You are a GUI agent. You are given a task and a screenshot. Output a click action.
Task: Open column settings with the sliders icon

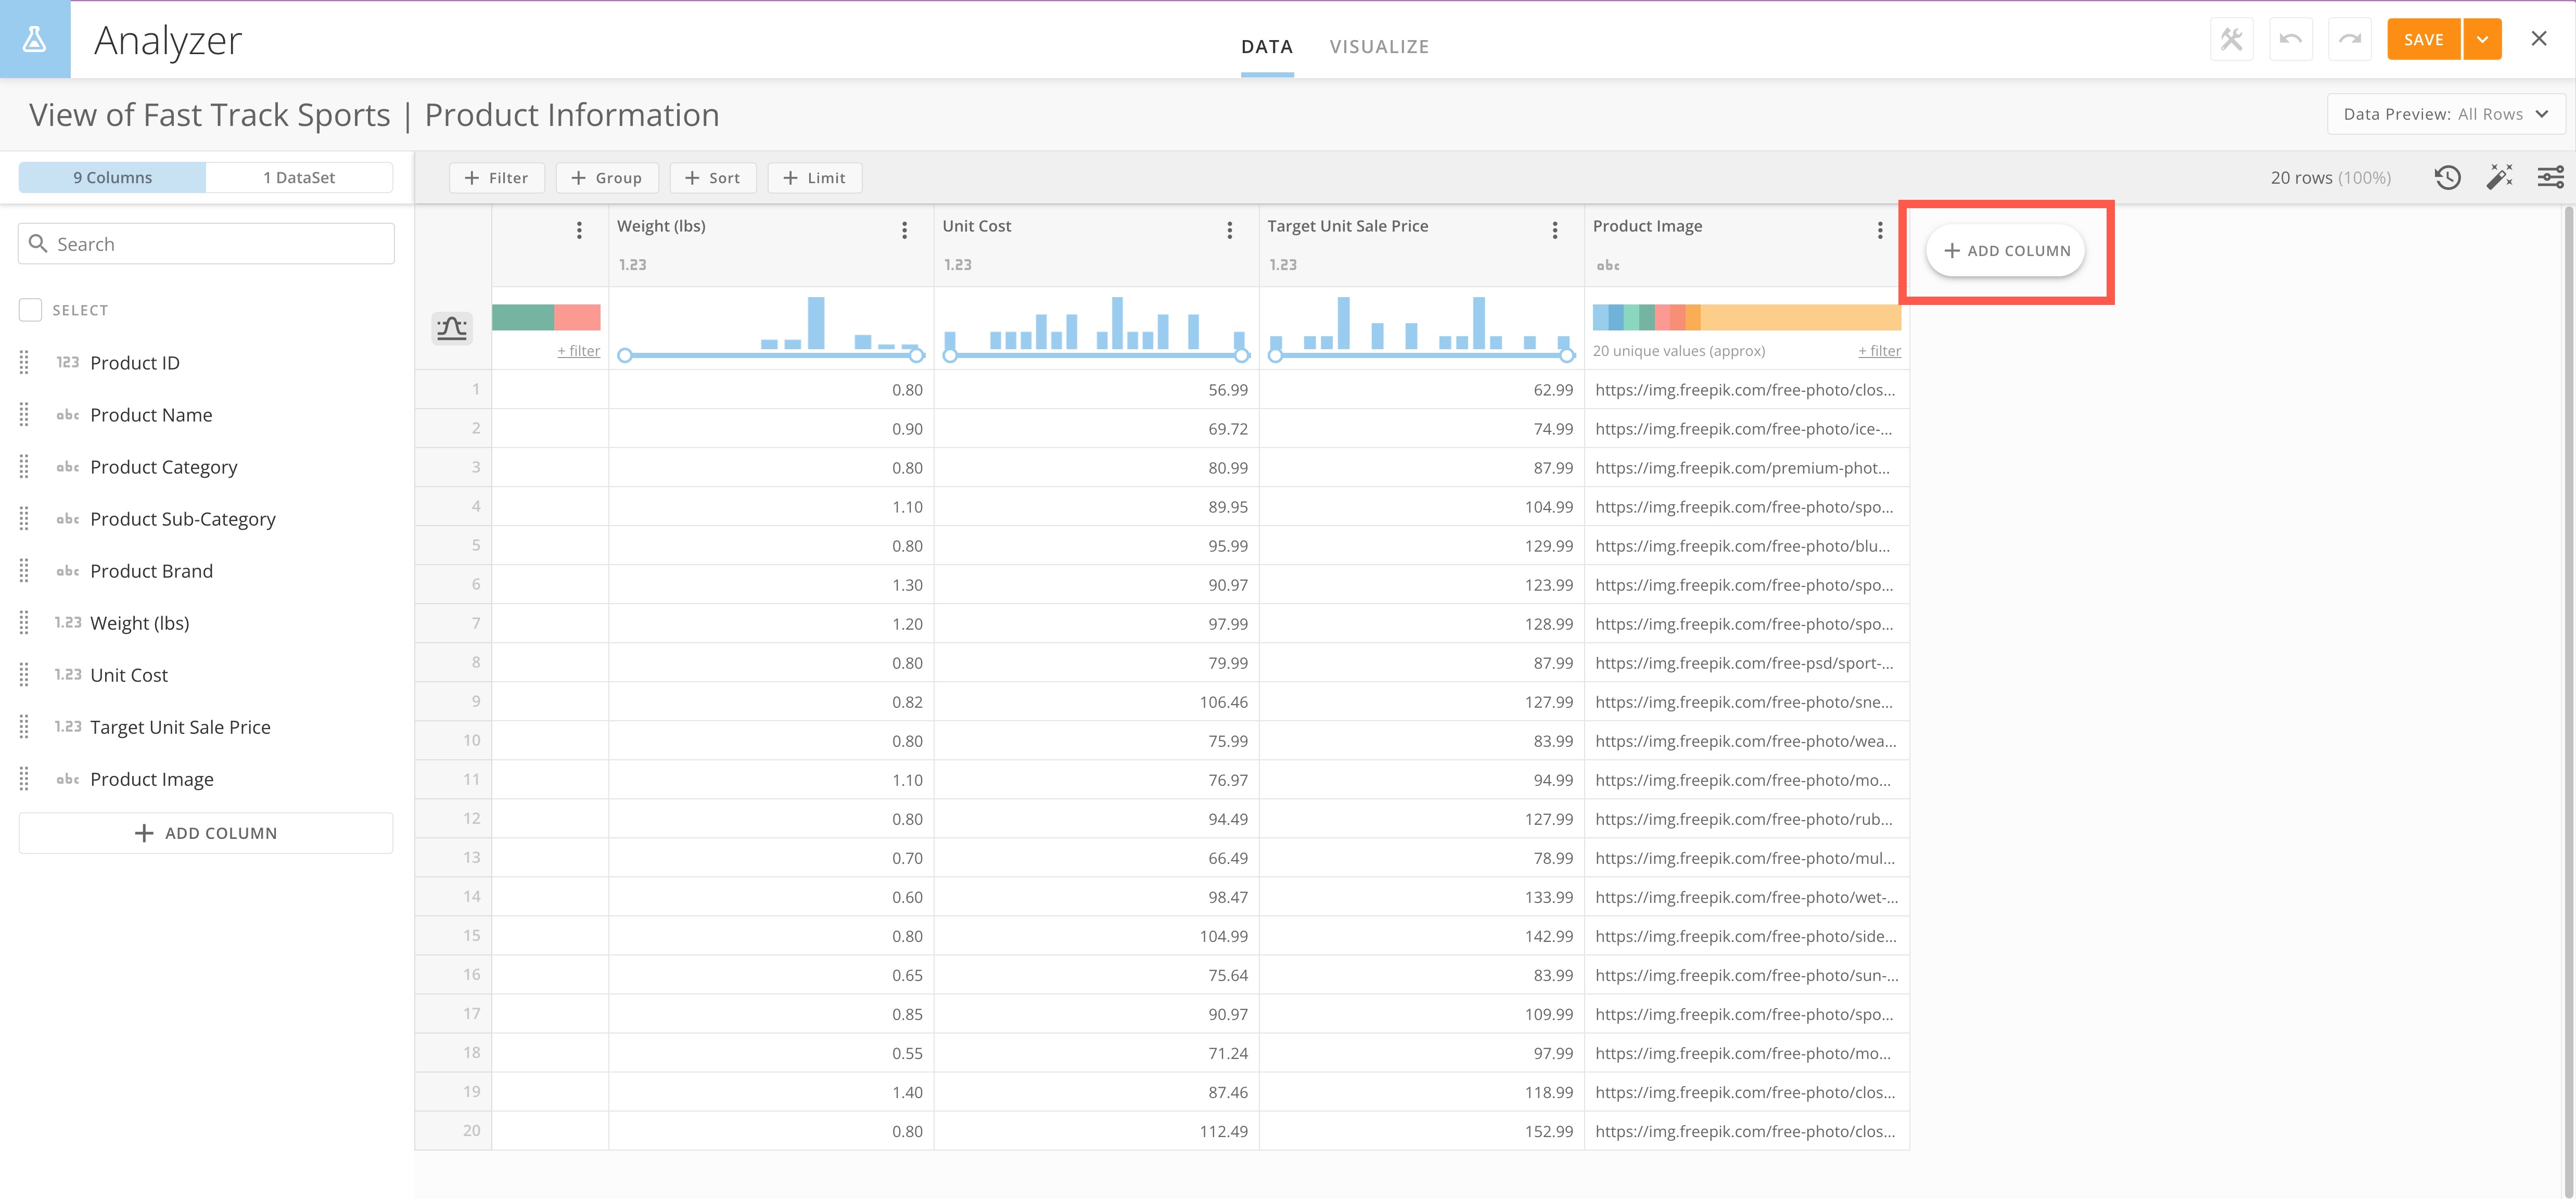2551,177
